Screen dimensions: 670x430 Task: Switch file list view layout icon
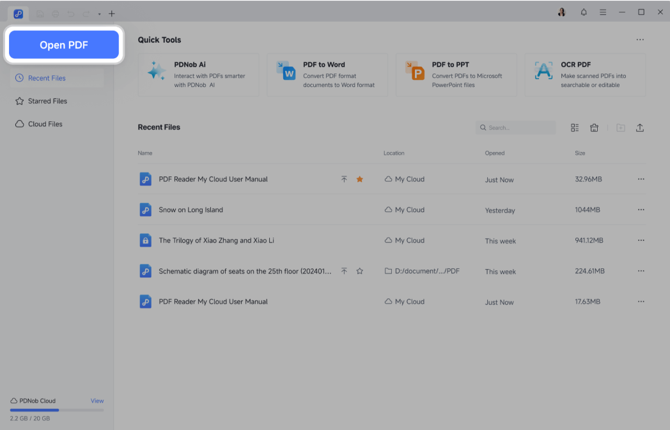click(575, 128)
